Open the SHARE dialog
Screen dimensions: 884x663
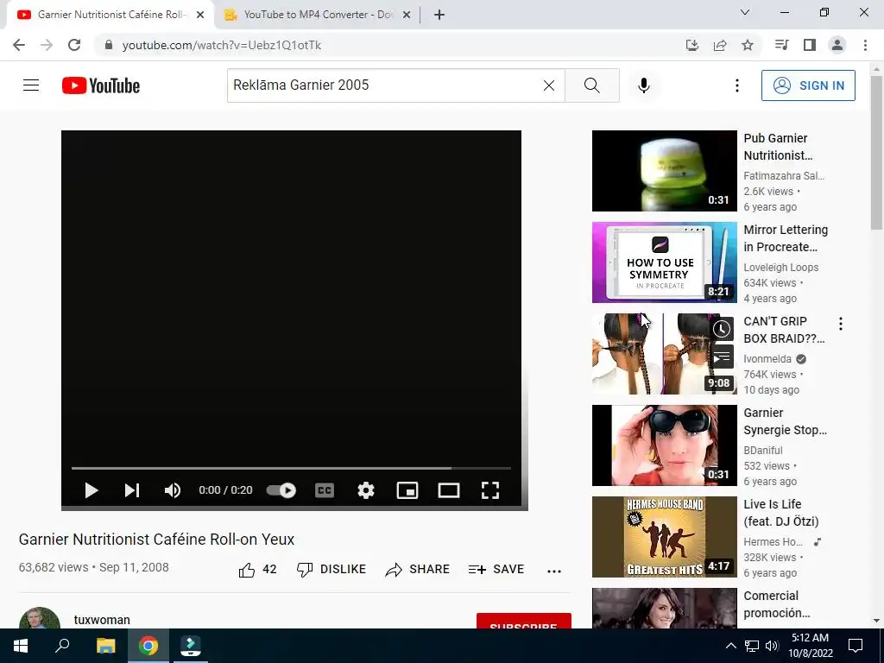[x=417, y=570]
